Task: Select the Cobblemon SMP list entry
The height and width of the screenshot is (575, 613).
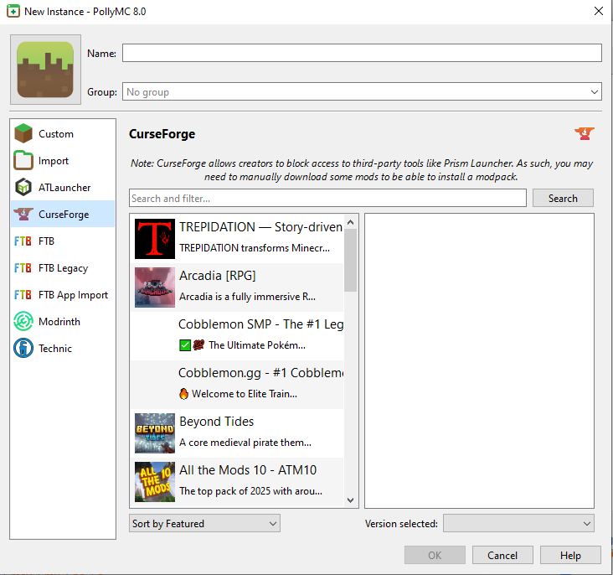Action: pos(237,336)
